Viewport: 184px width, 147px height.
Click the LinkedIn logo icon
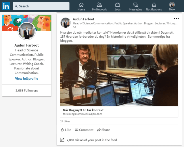[x=6, y=6]
